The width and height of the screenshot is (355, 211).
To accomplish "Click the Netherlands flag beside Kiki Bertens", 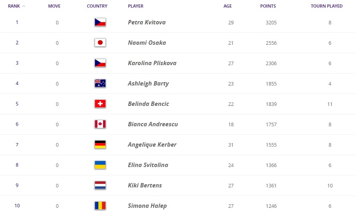I will click(x=100, y=185).
